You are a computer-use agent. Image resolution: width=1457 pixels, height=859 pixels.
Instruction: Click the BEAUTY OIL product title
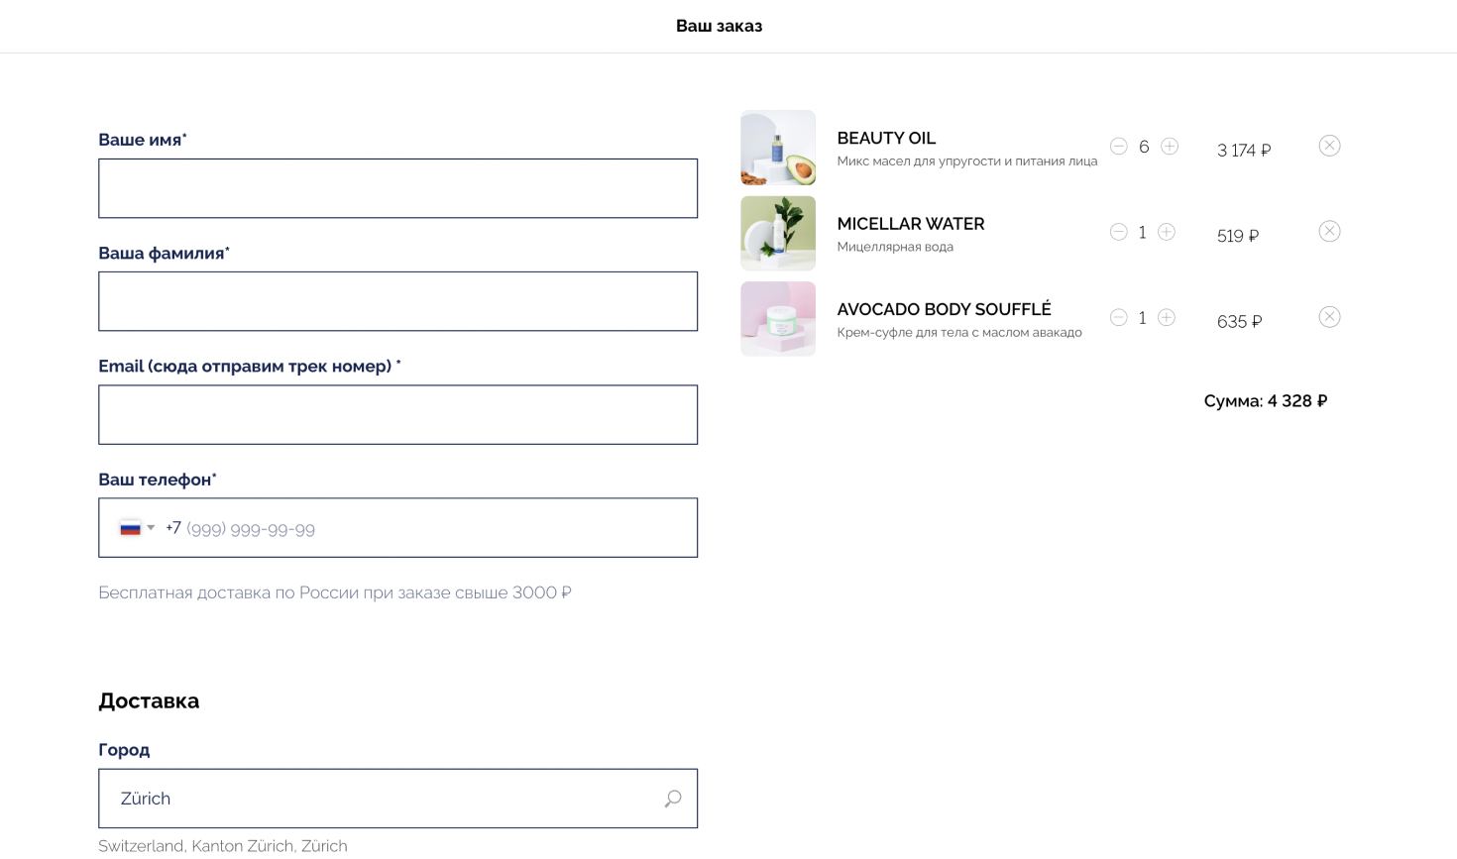tap(886, 139)
